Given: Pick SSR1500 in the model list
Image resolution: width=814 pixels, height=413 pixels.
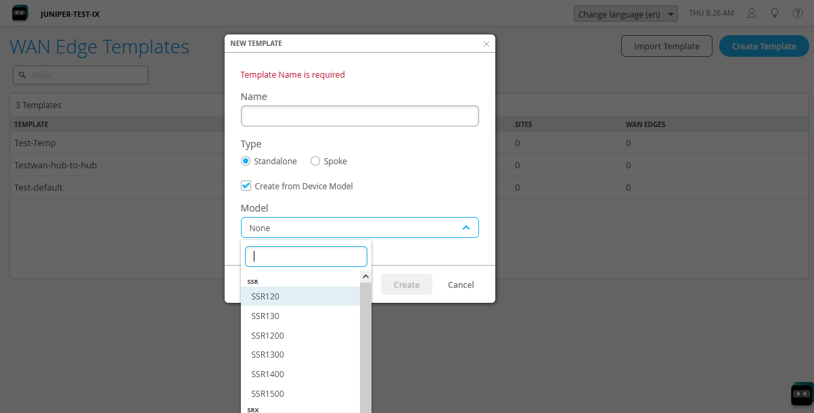Looking at the screenshot, I should [x=267, y=393].
